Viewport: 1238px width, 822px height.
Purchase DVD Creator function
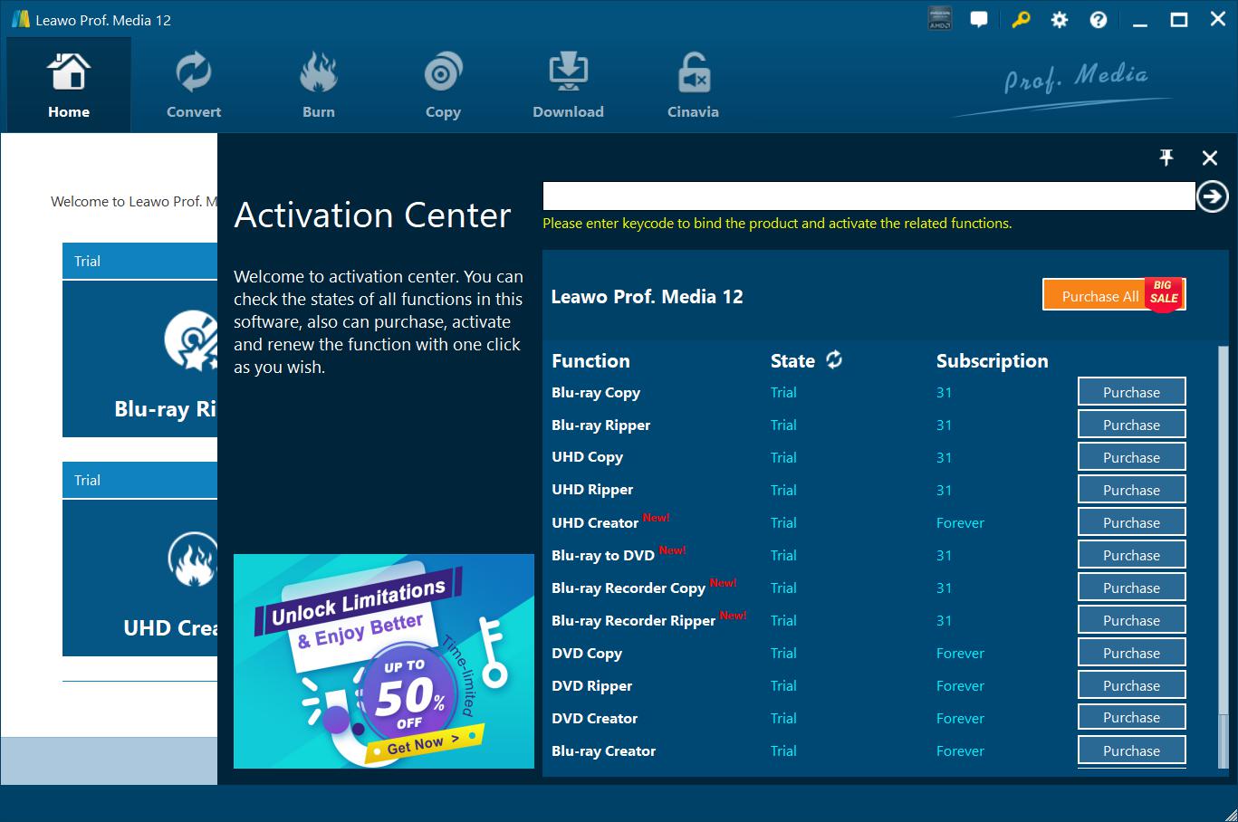pyautogui.click(x=1131, y=717)
